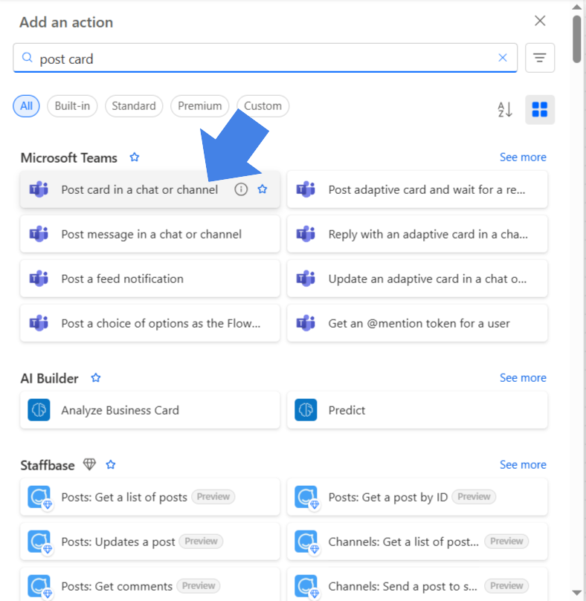Choose Reply with an adaptive card action
The image size is (586, 601).
coord(417,234)
